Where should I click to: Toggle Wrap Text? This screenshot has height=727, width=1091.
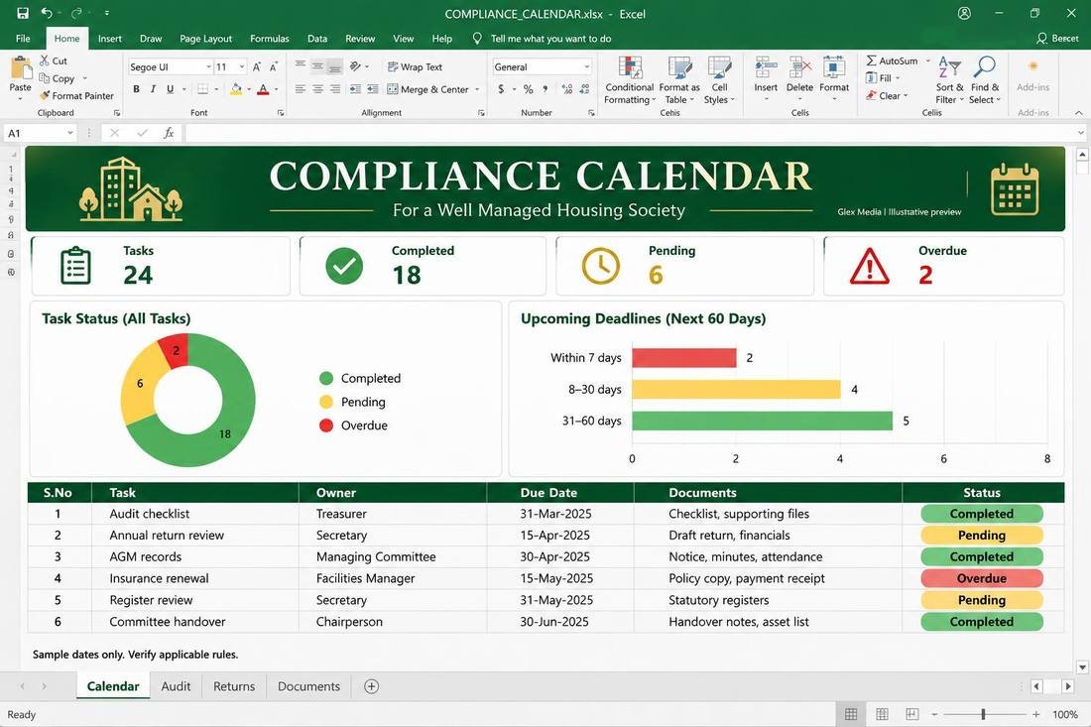coord(415,66)
